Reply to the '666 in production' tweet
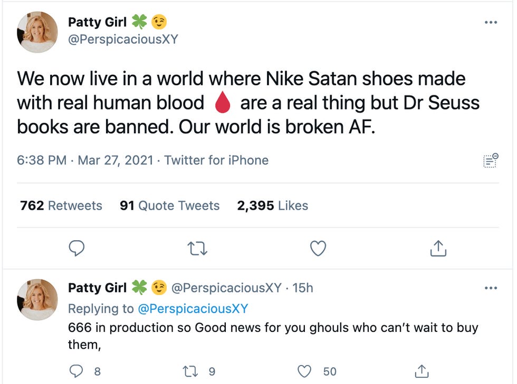Image resolution: width=517 pixels, height=384 pixels. (x=76, y=371)
